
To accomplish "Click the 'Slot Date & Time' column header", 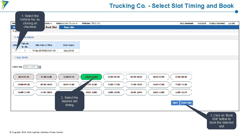I will coord(44,45).
